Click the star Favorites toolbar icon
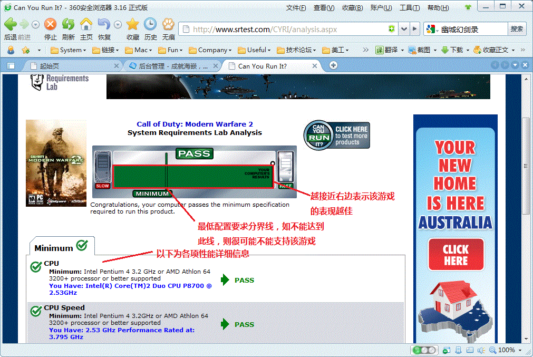The height and width of the screenshot is (357, 533). coord(132,24)
